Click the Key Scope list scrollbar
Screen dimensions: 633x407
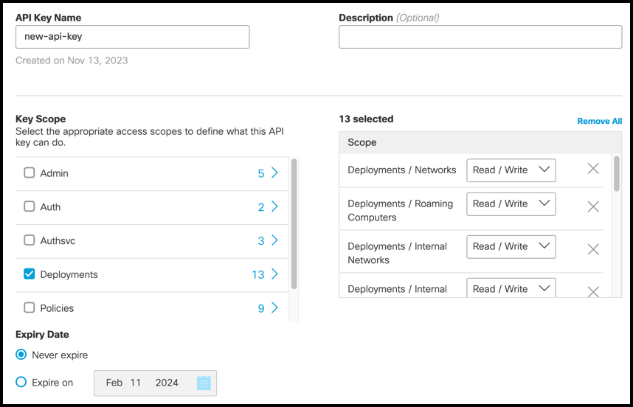point(294,224)
